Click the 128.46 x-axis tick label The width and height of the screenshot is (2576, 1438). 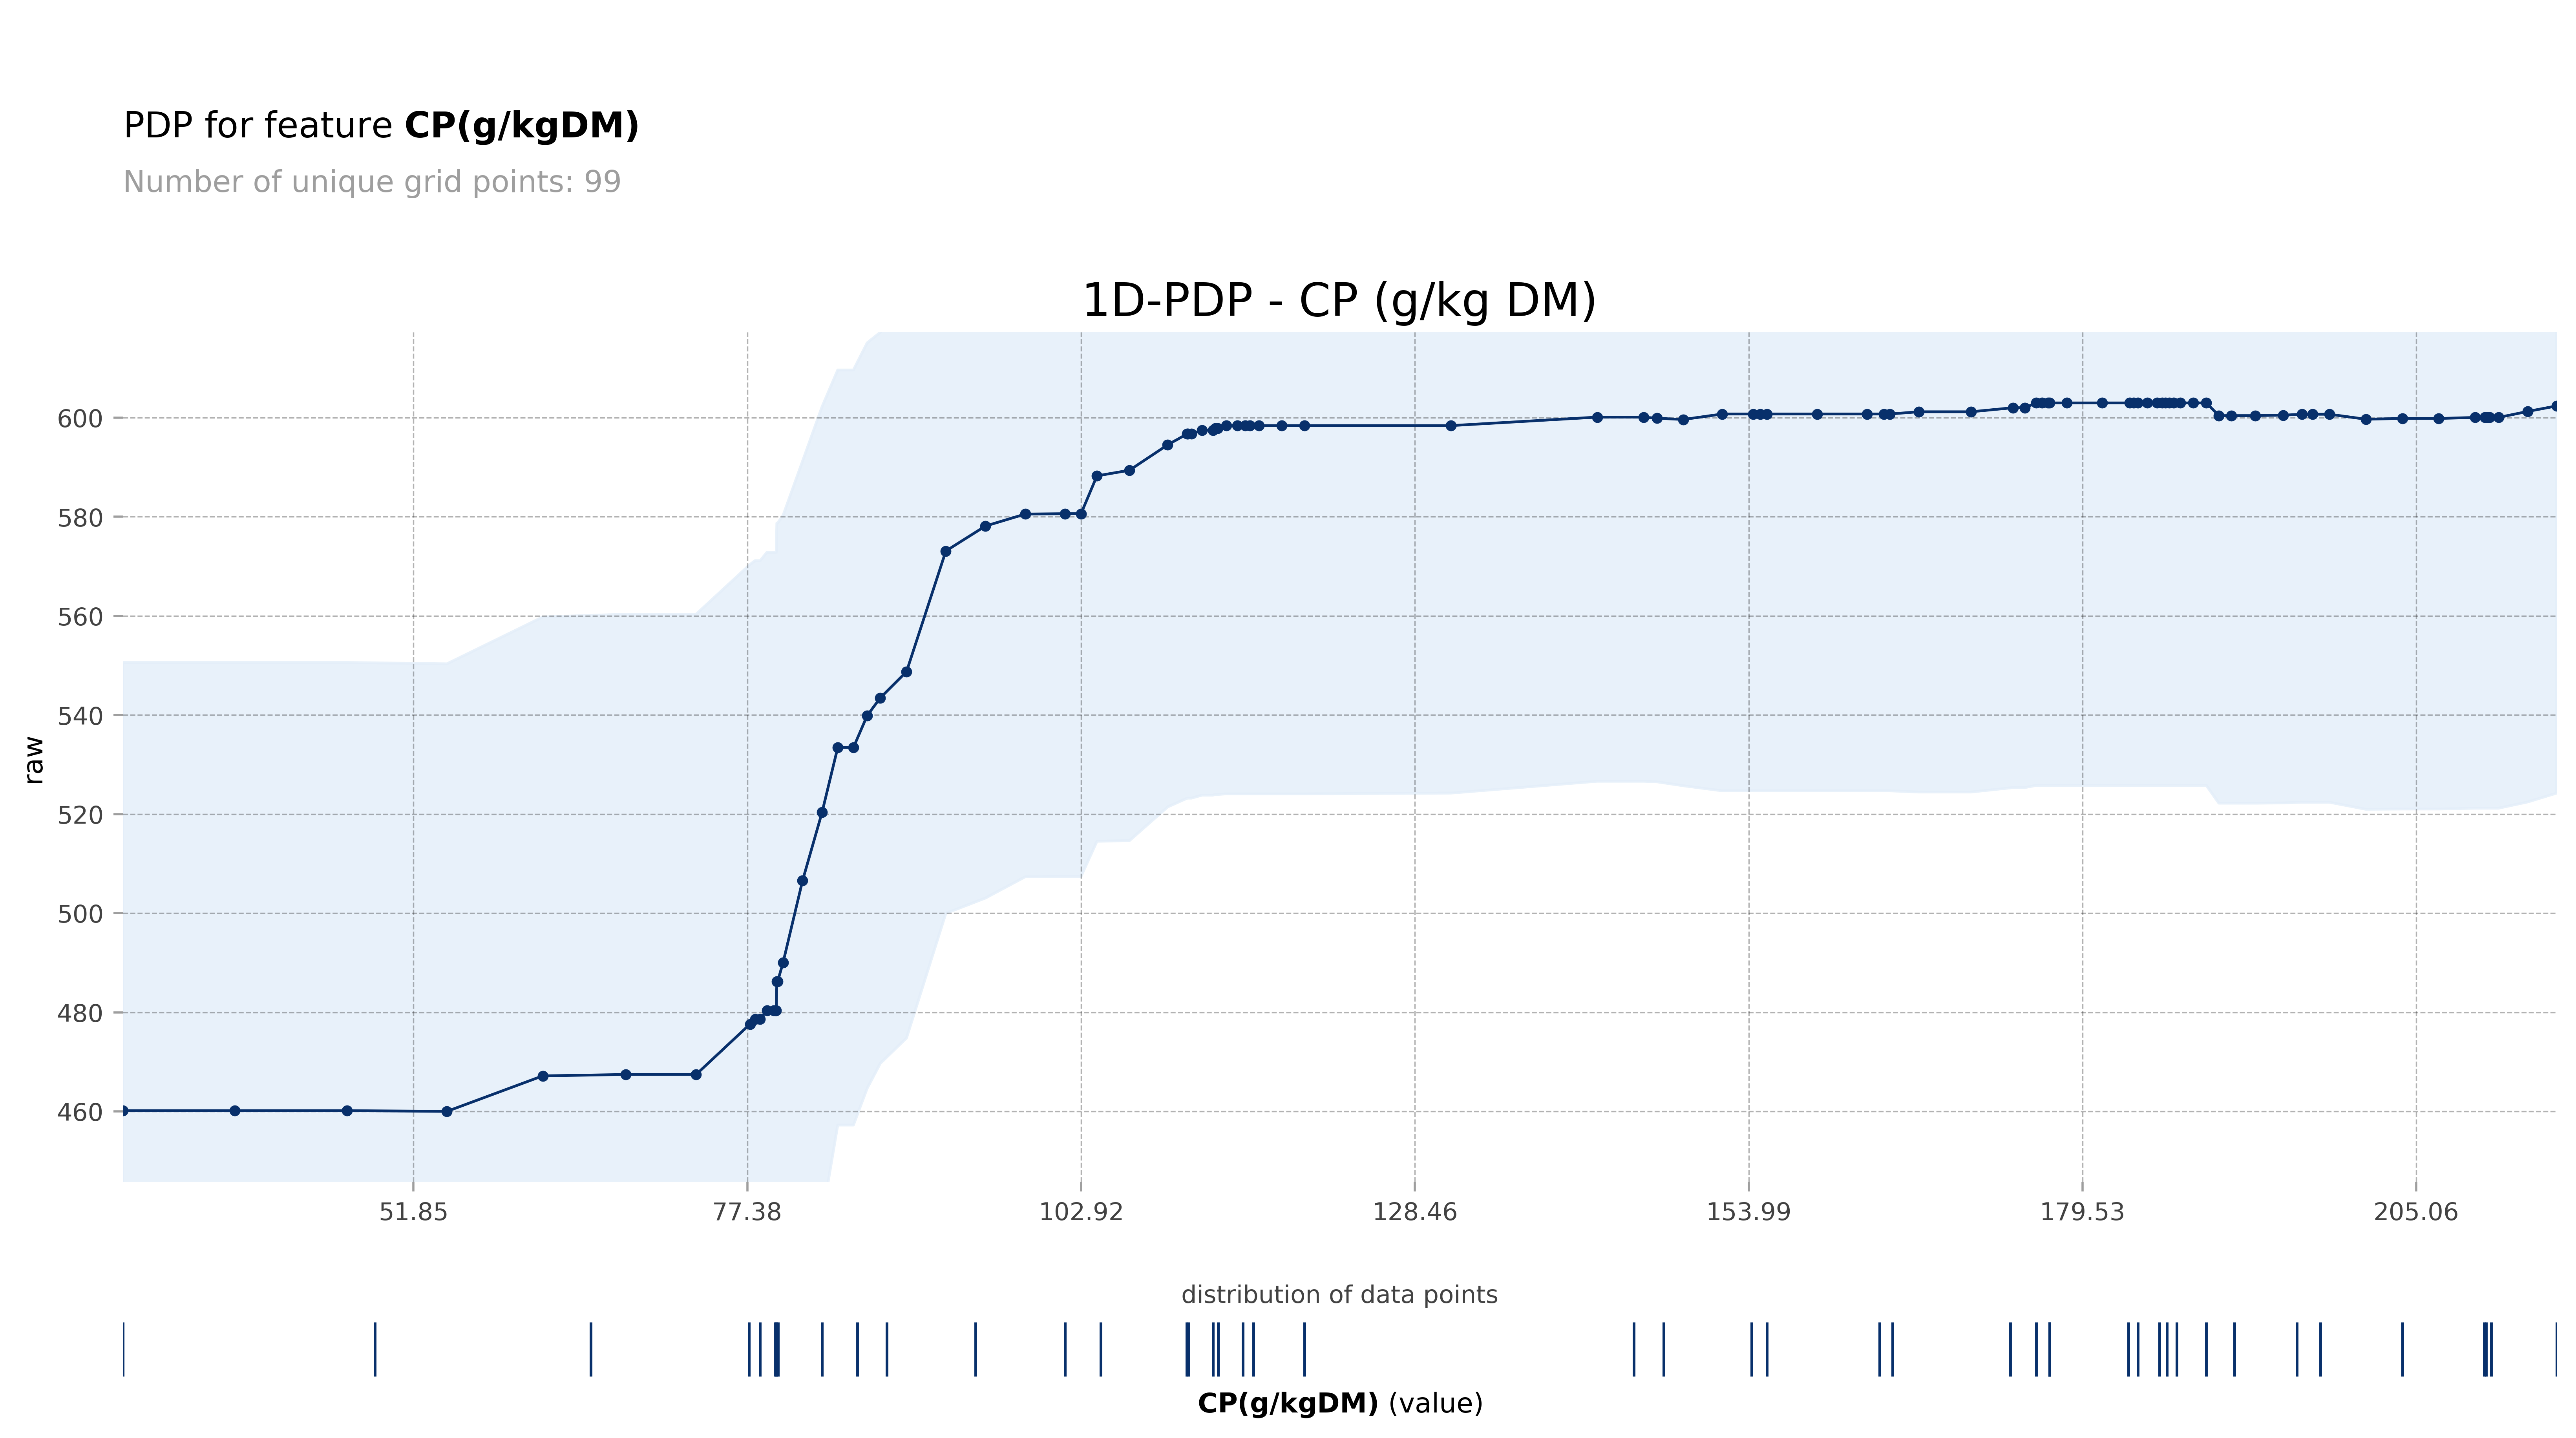pos(1415,1212)
